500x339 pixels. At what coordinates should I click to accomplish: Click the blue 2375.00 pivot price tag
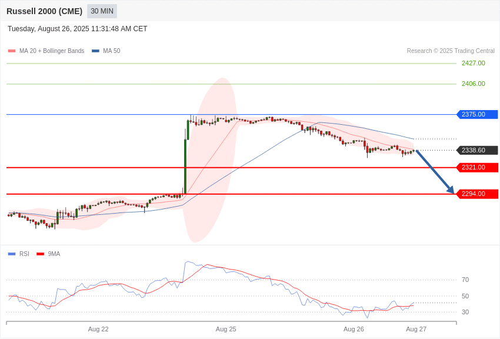(477, 115)
